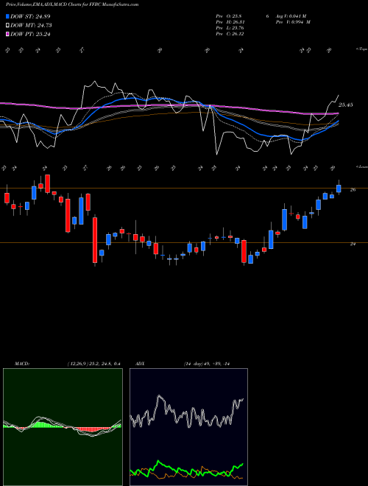Viewport: 368px width, 486px height.
Task: Open the ADX indicator chart
Action: click(188, 427)
